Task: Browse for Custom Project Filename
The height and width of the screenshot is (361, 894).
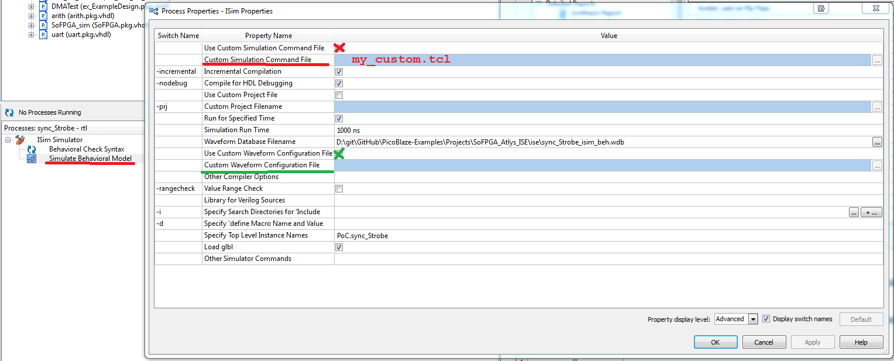Action: (876, 106)
